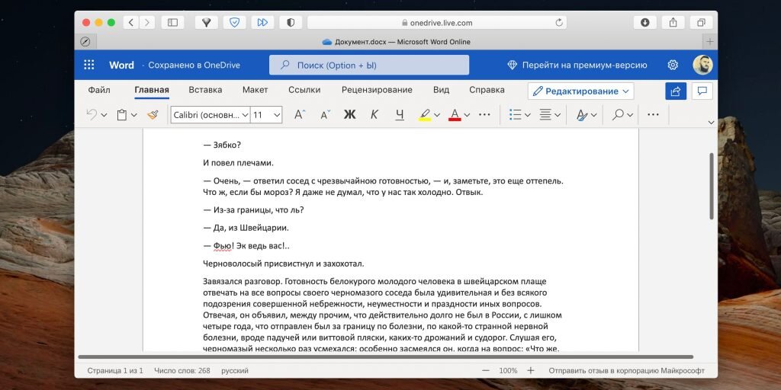Click Число слов: 268 in status bar
The height and width of the screenshot is (390, 781).
coord(182,371)
